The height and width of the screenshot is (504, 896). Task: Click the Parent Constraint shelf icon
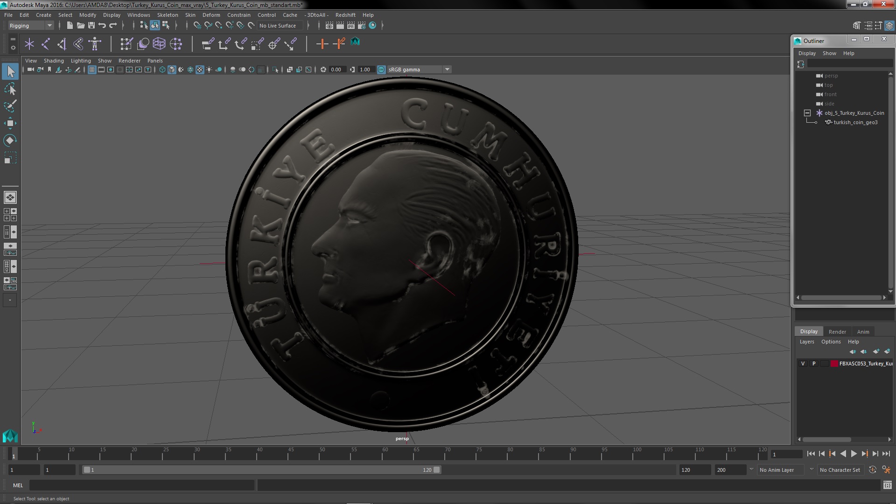coord(208,44)
